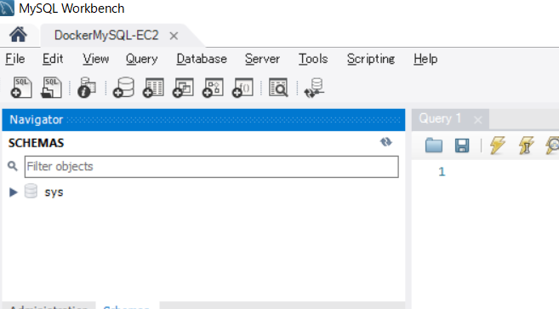Viewport: 559px width, 309px height.
Task: Reconnect to DBMS icon
Action: tap(314, 89)
